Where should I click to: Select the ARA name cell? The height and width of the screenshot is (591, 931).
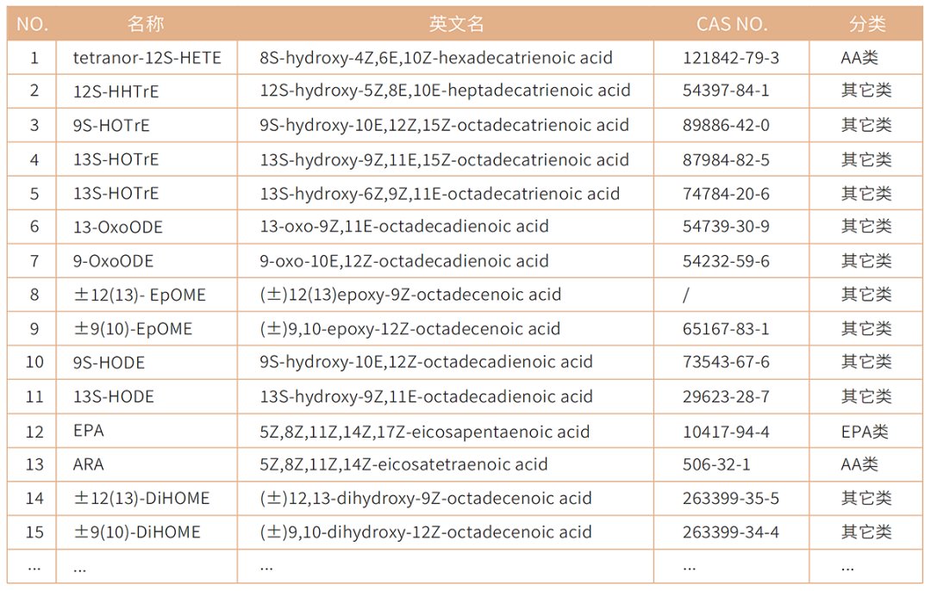[88, 464]
